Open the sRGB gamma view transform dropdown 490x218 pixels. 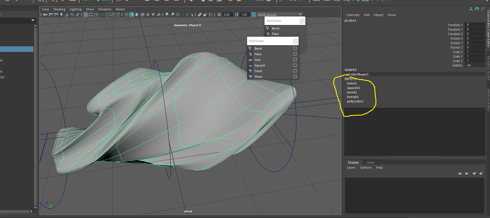tap(300, 15)
